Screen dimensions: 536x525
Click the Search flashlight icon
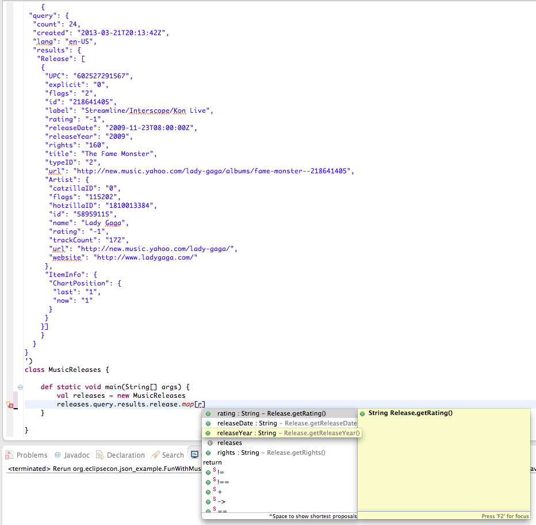click(154, 455)
